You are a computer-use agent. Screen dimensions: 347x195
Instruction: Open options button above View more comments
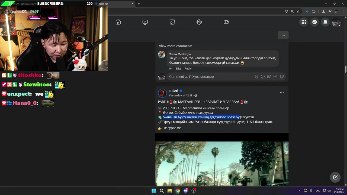click(283, 35)
